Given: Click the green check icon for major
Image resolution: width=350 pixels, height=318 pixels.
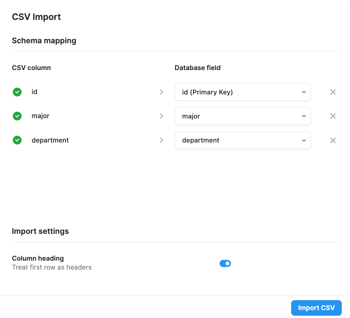Looking at the screenshot, I should point(17,116).
